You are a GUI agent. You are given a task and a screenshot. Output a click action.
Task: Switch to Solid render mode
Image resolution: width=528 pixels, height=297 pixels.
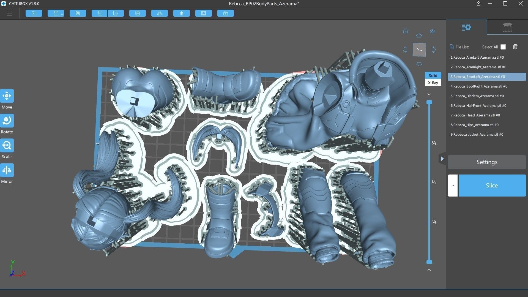433,75
